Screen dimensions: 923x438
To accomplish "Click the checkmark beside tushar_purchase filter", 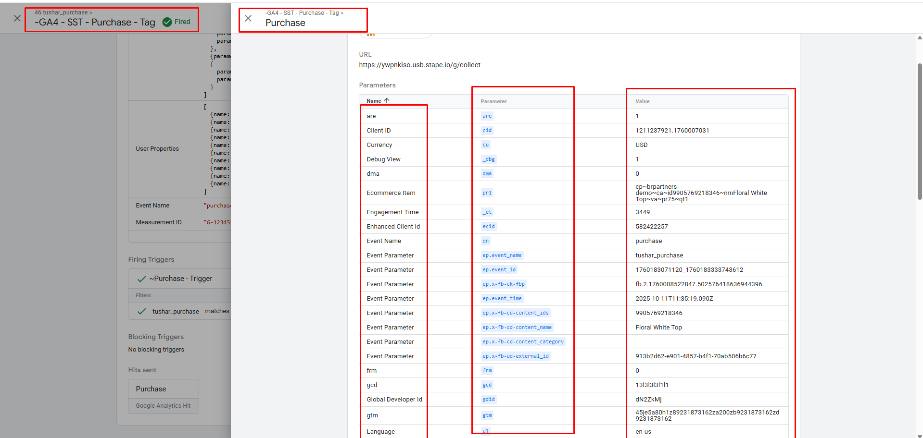I will pos(142,312).
